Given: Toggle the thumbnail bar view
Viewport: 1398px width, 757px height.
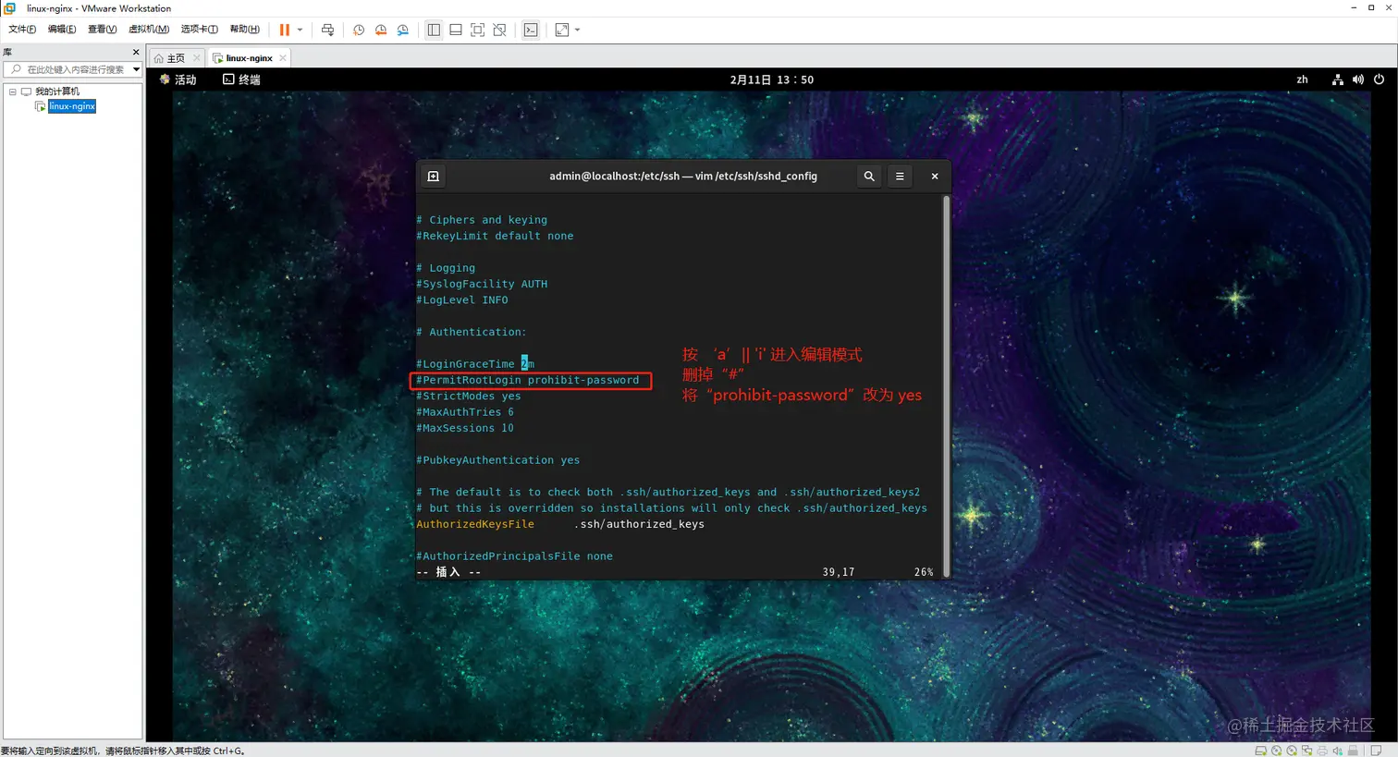Looking at the screenshot, I should click(456, 30).
